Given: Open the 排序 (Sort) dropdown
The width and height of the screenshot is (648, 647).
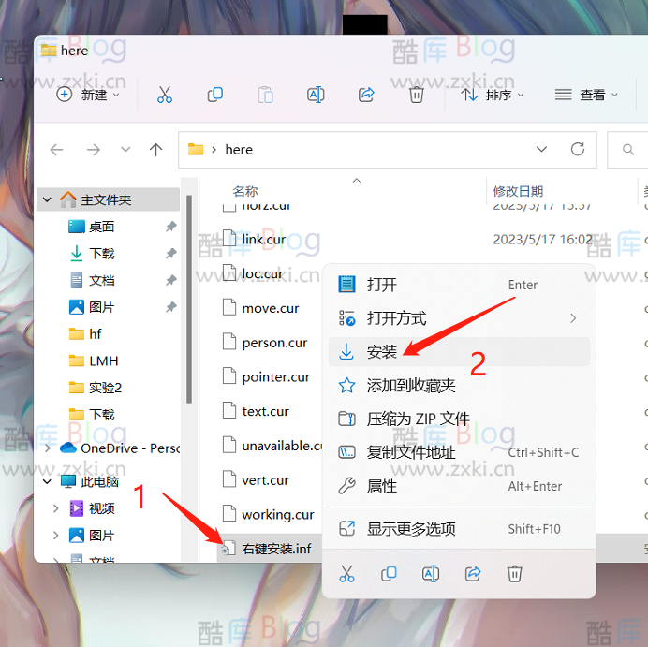Looking at the screenshot, I should [x=493, y=95].
